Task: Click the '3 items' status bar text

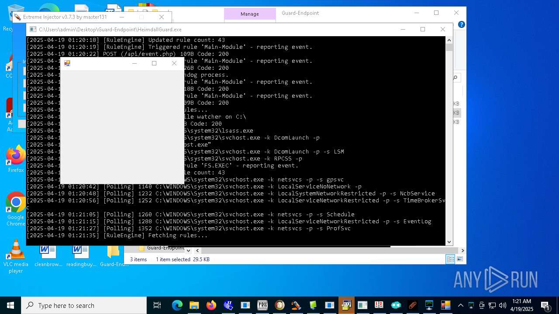Action: coord(138,259)
